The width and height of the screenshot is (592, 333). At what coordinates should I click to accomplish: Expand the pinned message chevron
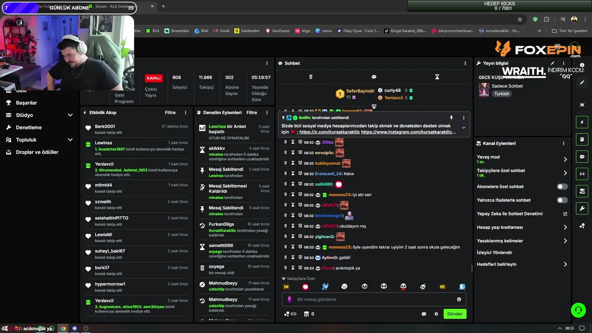463,128
